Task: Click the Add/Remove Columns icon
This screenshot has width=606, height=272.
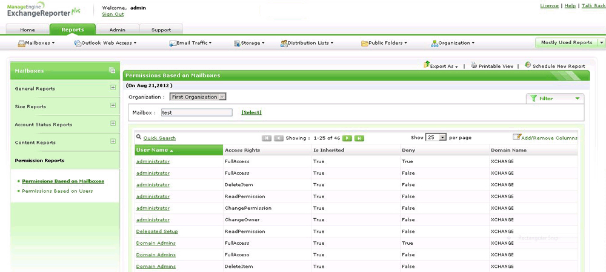Action: [516, 137]
